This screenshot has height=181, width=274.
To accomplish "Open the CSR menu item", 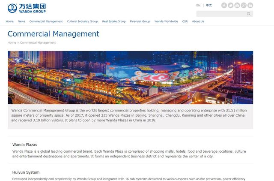I will click(x=185, y=21).
